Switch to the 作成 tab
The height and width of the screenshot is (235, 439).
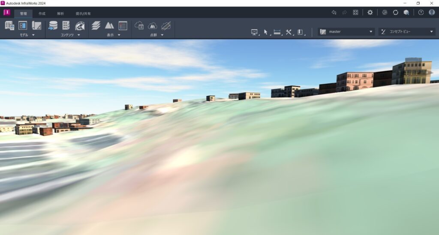(42, 13)
